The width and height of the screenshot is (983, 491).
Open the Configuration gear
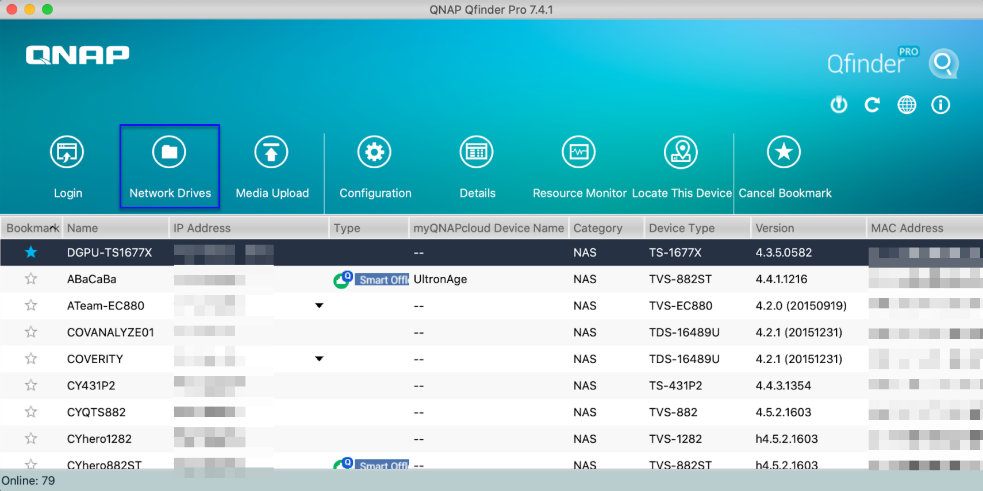375,167
